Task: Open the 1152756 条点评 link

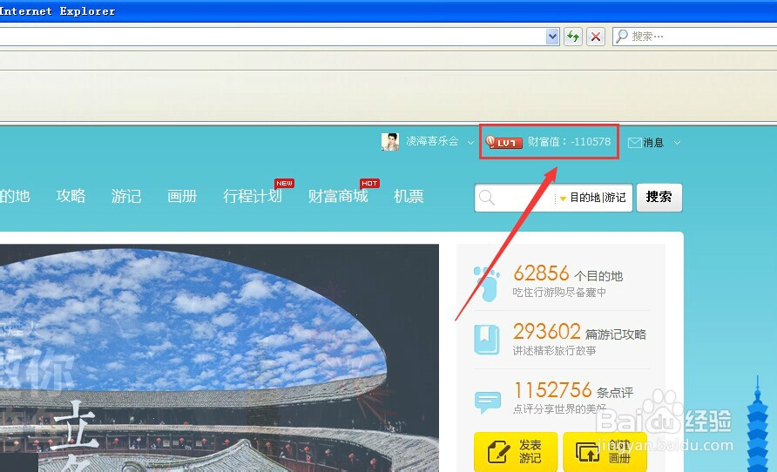Action: 573,390
